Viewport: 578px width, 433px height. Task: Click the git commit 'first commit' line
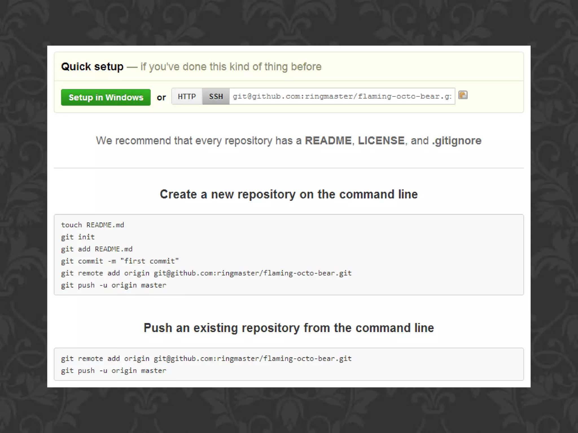tap(120, 261)
